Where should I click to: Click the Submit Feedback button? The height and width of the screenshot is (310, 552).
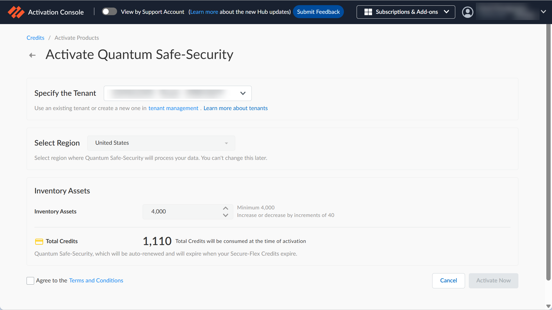tap(318, 12)
